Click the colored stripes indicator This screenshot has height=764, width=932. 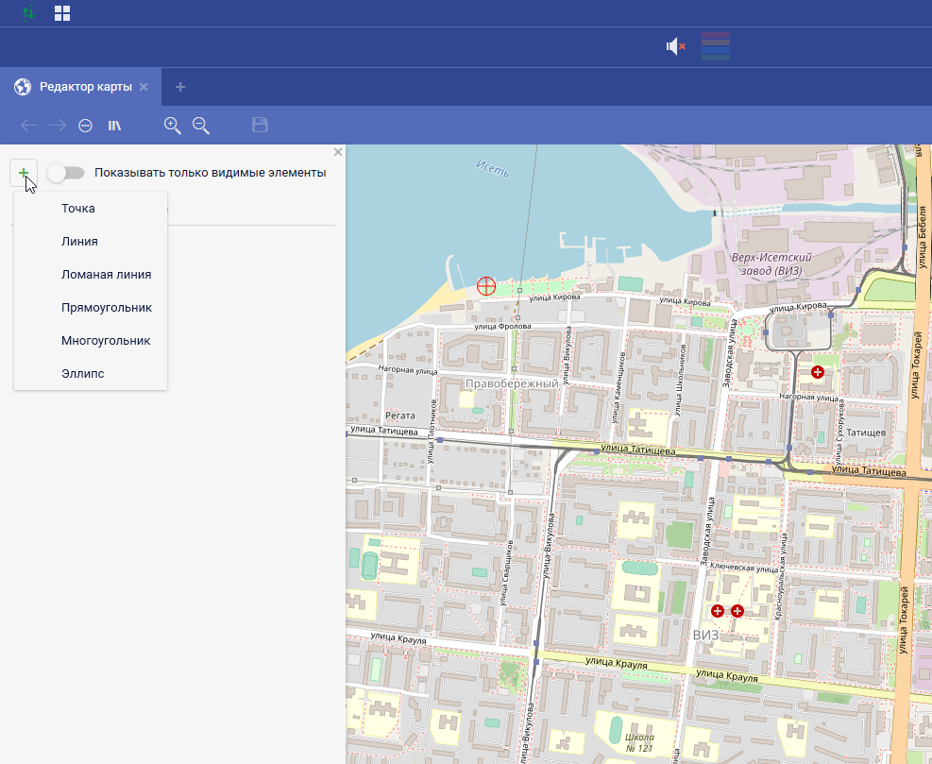click(x=716, y=46)
